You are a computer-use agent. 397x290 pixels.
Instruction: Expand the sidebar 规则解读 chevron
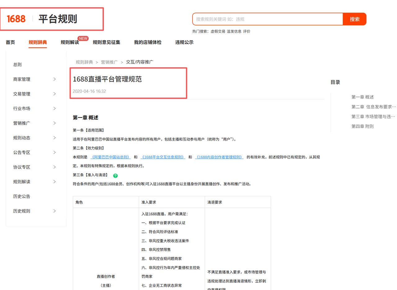pyautogui.click(x=55, y=182)
